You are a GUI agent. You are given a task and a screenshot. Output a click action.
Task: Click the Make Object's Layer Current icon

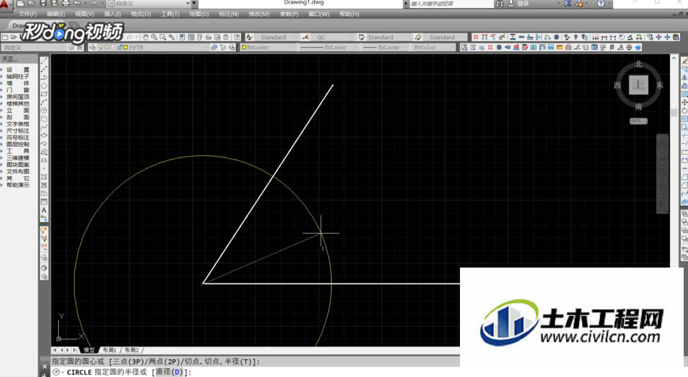(x=214, y=47)
